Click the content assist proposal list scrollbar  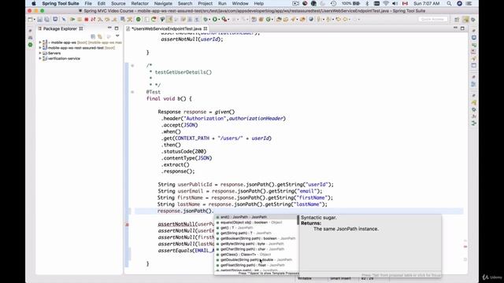(298, 220)
